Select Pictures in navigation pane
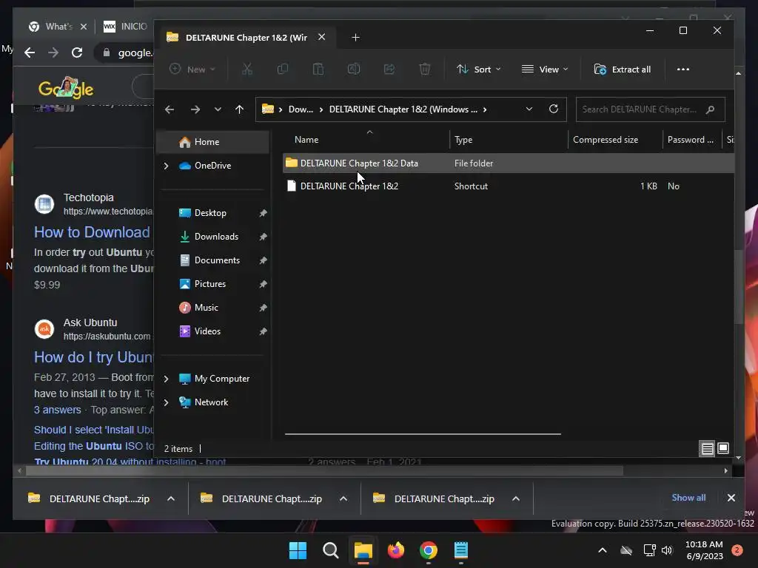 [213, 284]
